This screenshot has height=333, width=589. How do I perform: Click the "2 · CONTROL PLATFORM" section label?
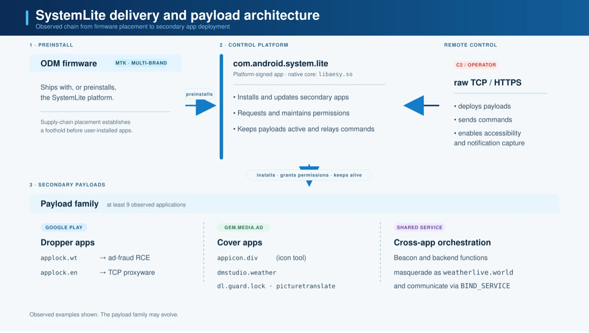[x=254, y=45]
